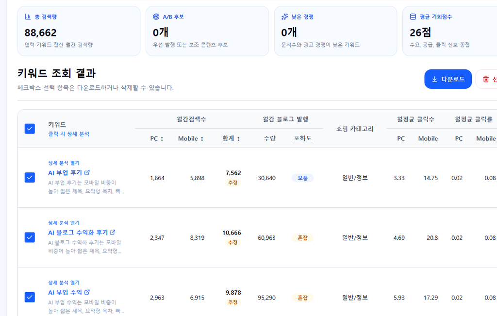
Task: Click the sparkle icon beside 낮은 경쟁
Action: [x=284, y=17]
